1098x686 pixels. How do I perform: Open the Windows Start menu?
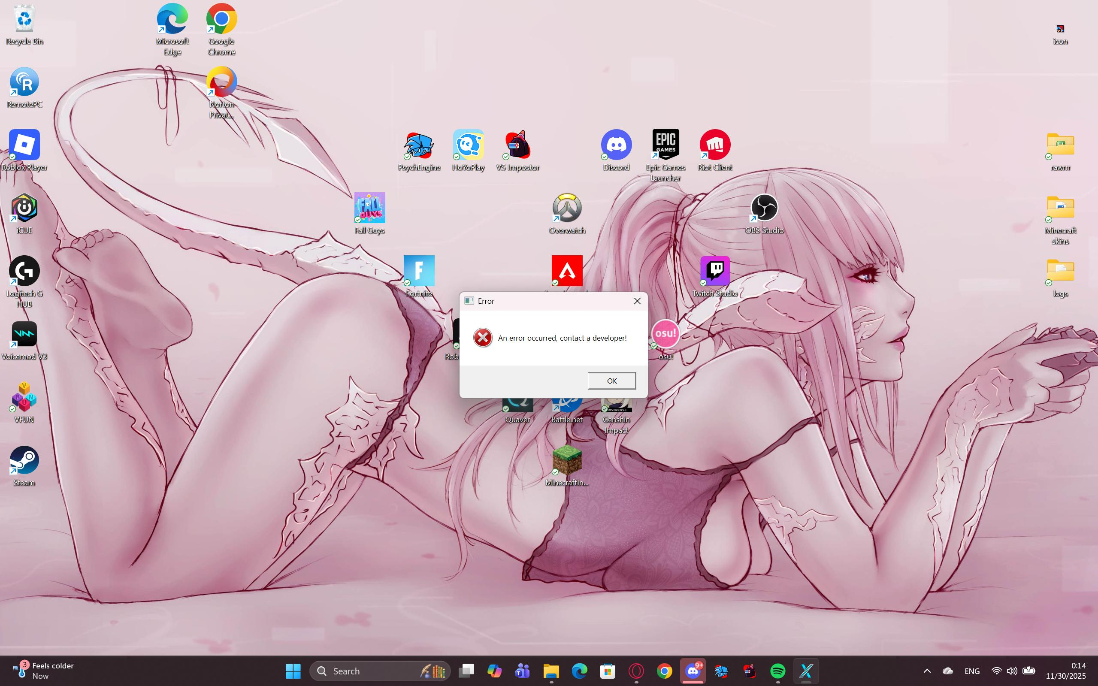(293, 671)
